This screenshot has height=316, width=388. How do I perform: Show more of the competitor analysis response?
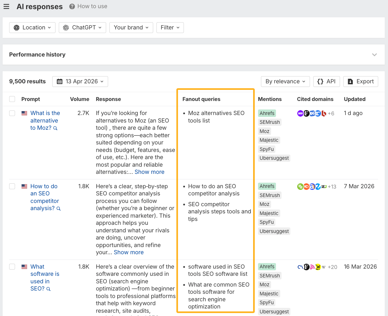(x=129, y=252)
